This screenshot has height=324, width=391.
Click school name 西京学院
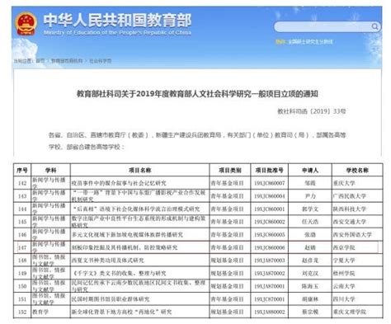344,247
